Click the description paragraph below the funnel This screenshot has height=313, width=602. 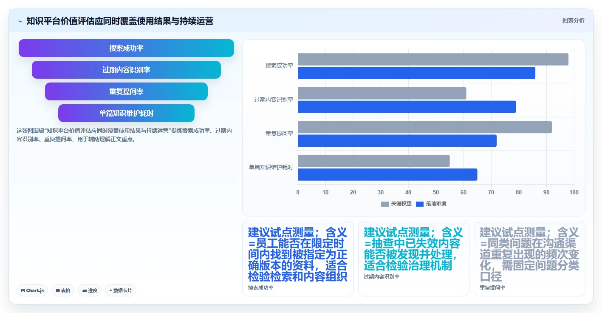pyautogui.click(x=124, y=135)
